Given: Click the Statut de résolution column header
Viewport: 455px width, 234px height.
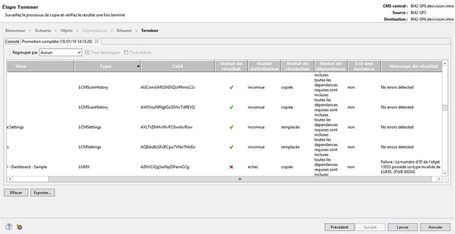Looking at the screenshot, I should click(298, 66).
